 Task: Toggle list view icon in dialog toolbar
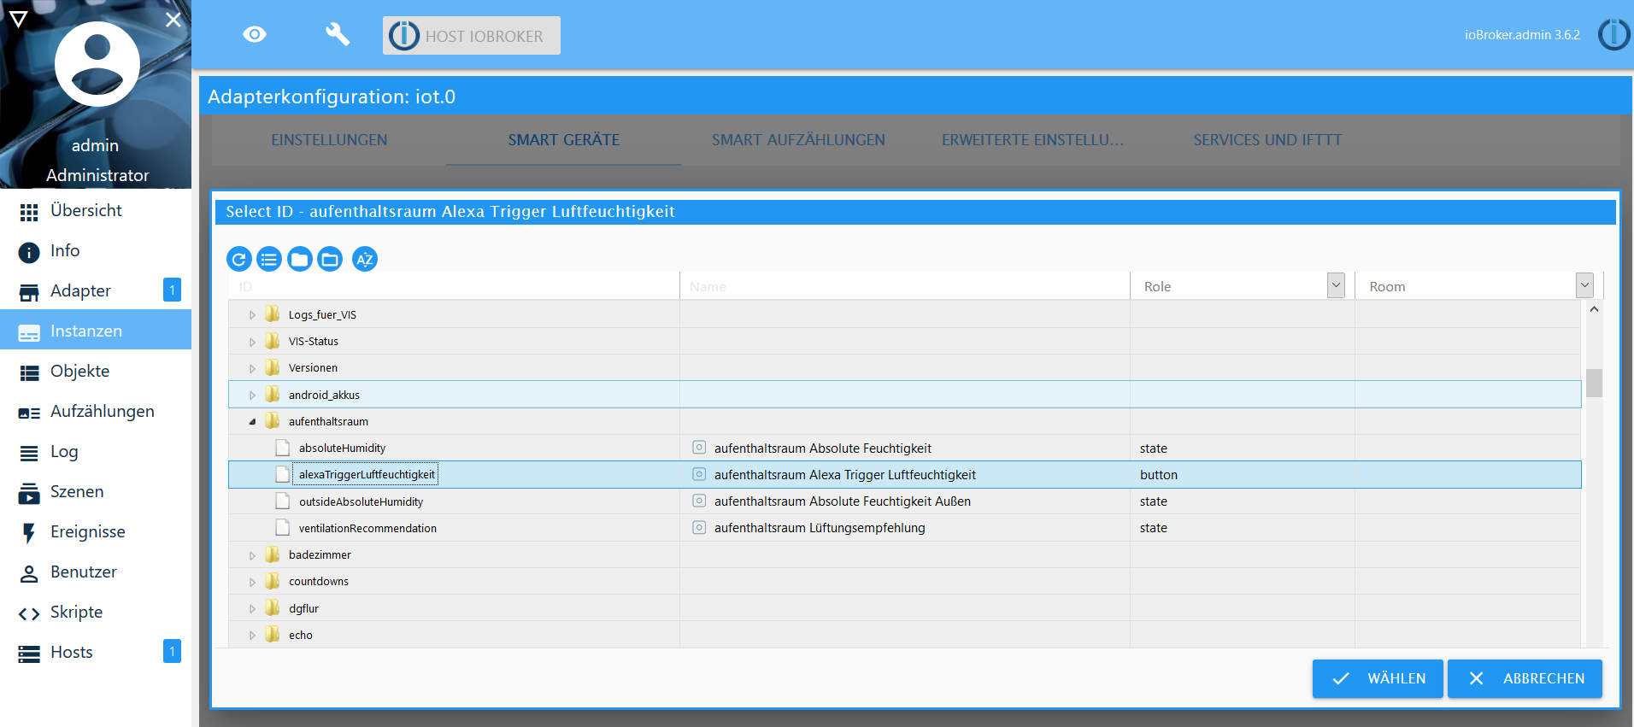point(269,259)
